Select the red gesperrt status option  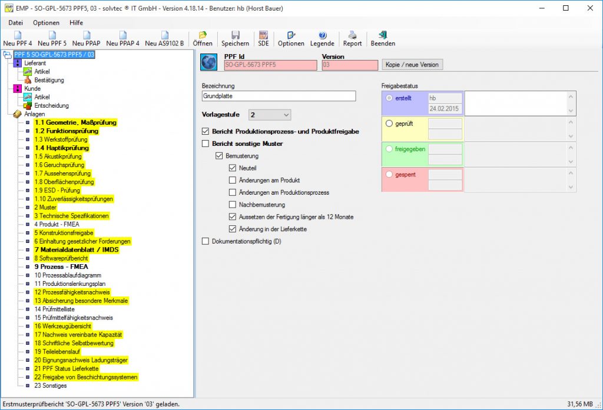point(389,175)
